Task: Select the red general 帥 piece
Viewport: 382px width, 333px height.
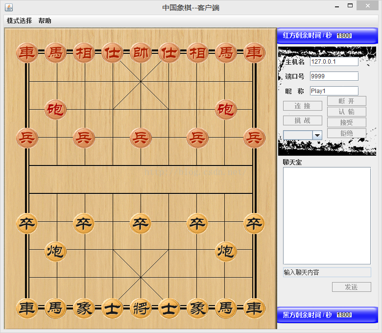Action: (x=141, y=53)
